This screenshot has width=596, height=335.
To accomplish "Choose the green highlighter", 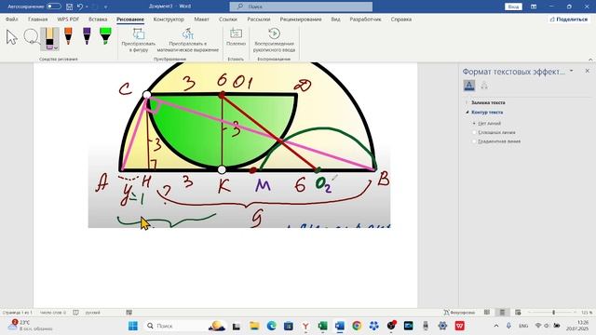I will tap(105, 36).
